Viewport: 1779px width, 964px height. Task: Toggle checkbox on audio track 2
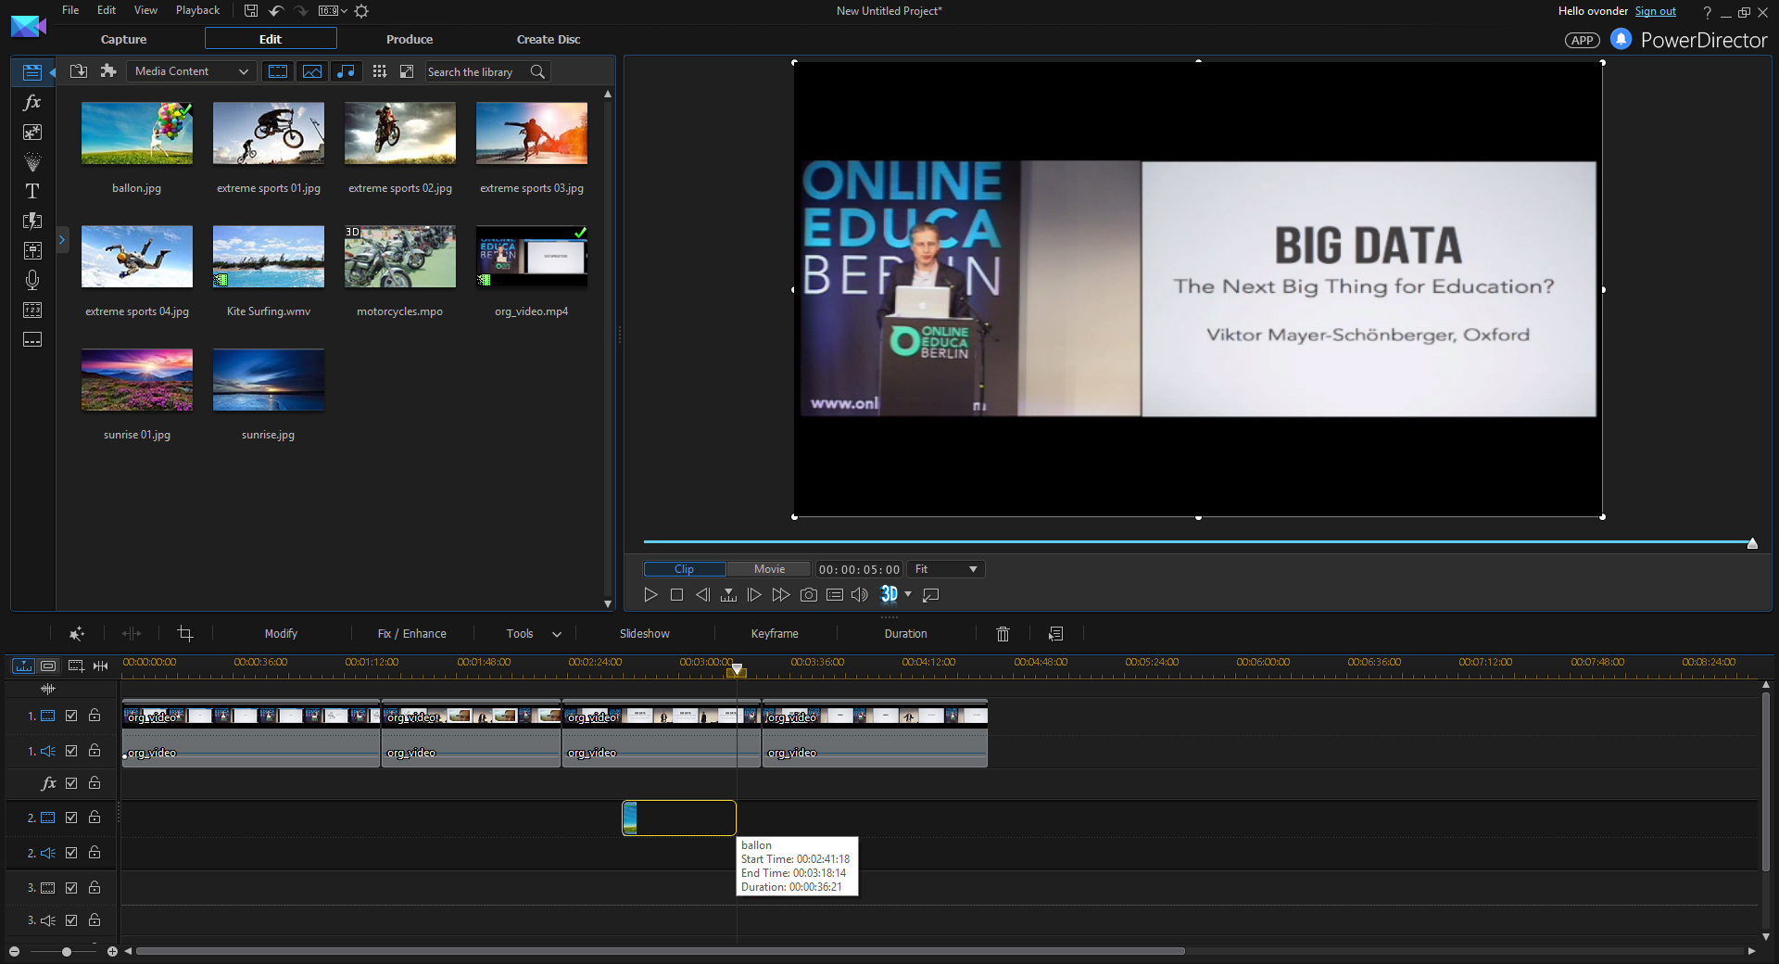coord(71,853)
